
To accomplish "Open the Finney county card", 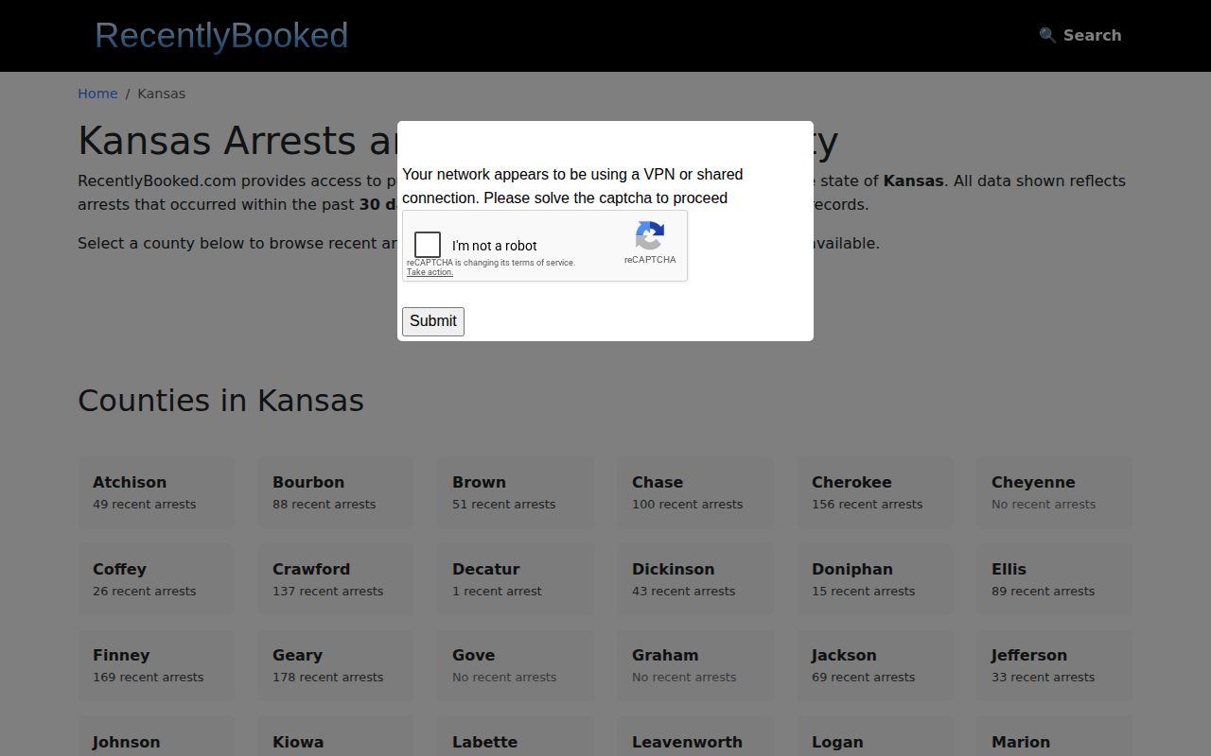I will (156, 665).
